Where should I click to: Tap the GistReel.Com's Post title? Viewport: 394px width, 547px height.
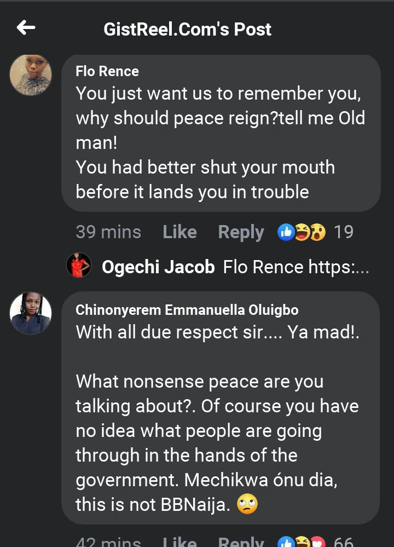188,29
